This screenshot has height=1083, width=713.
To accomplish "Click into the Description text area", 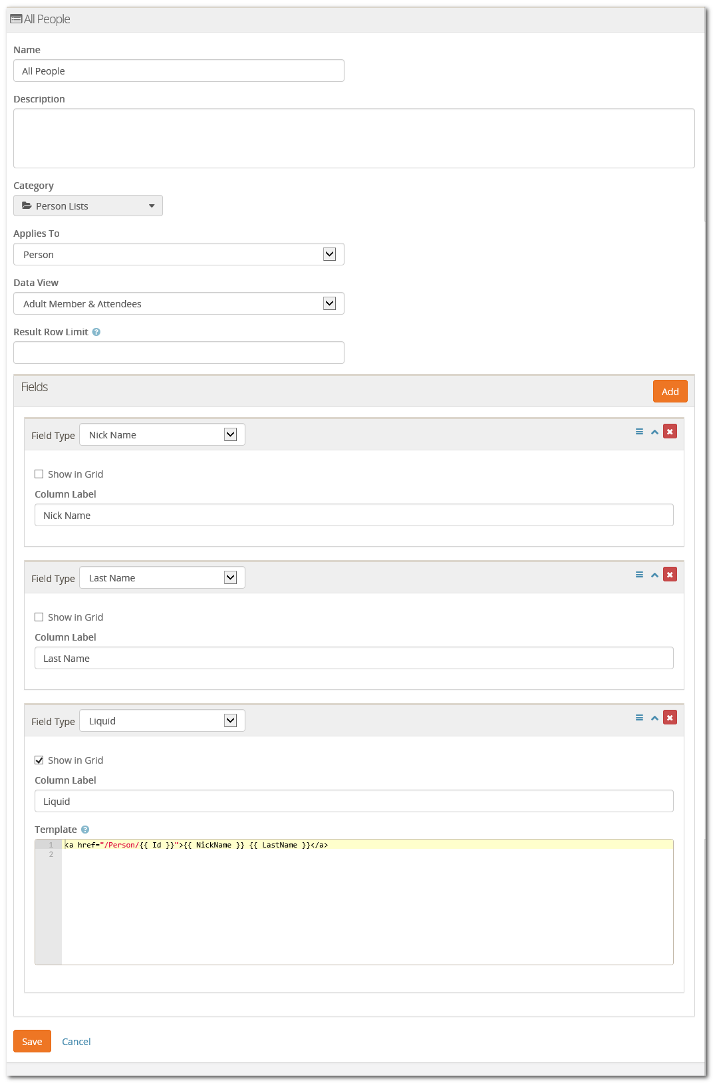I will [354, 138].
